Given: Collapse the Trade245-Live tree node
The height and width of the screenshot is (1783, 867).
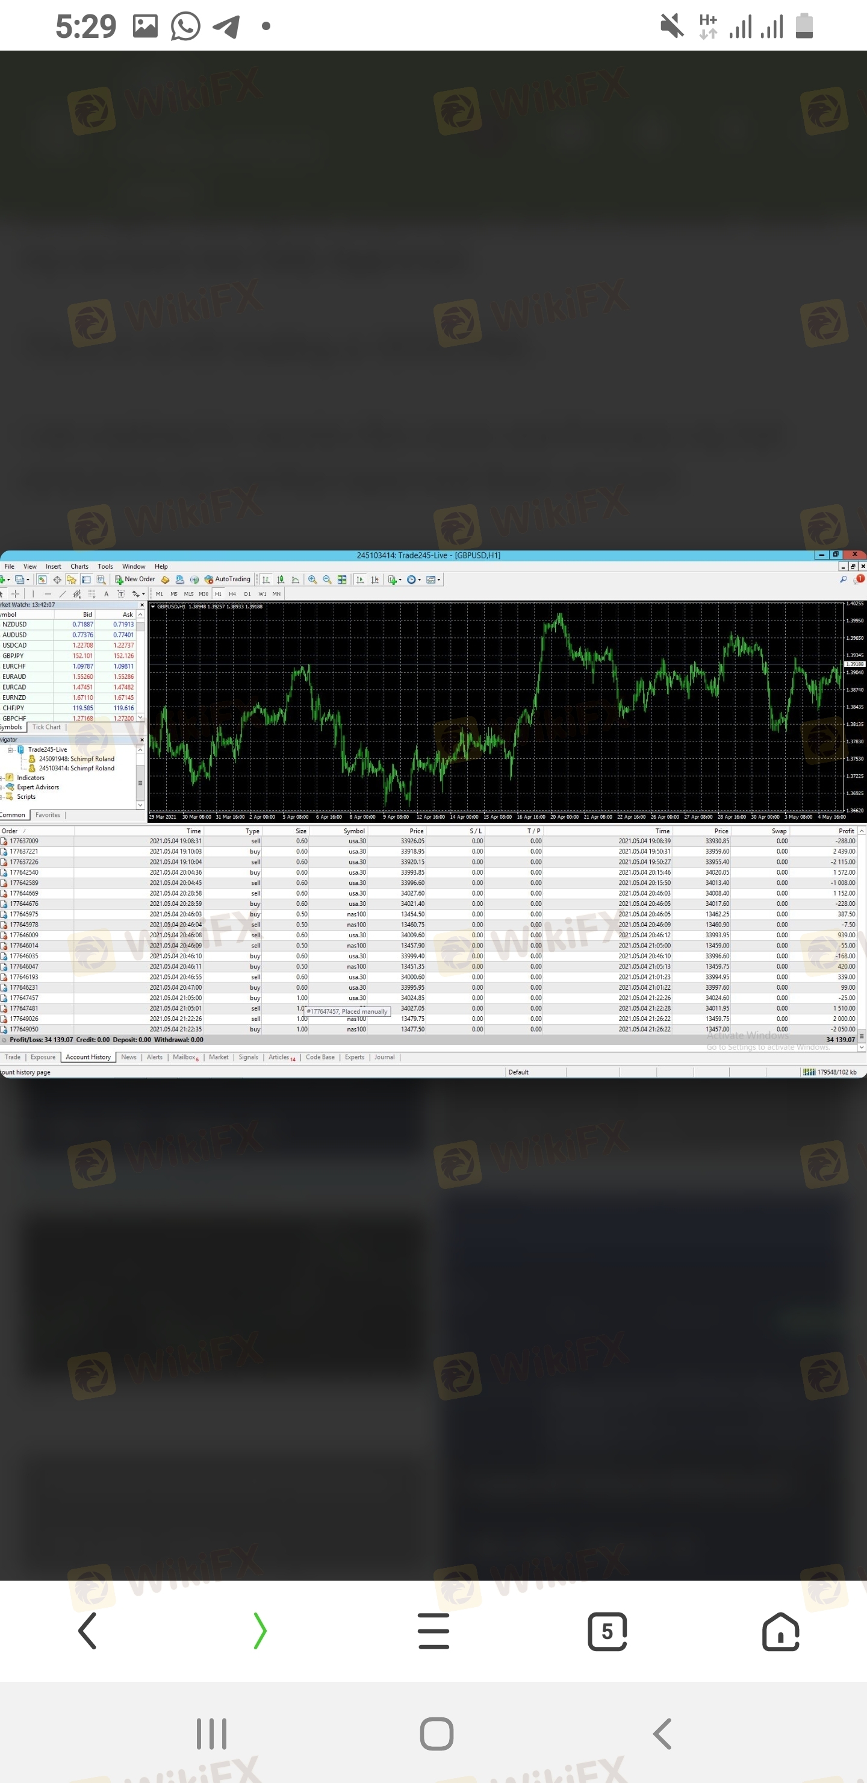Looking at the screenshot, I should click(10, 749).
